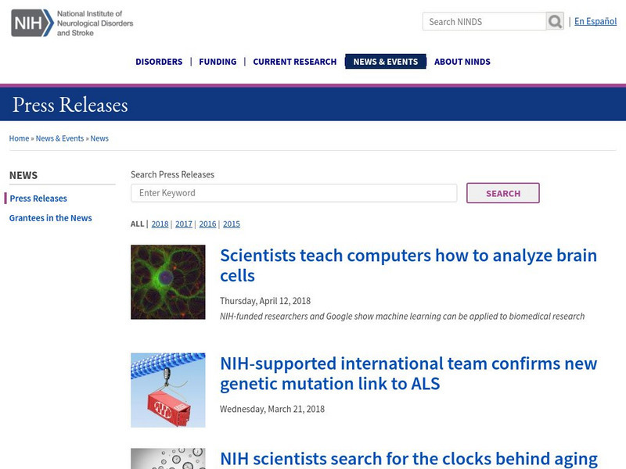
Task: Click the search magnifier icon
Action: 555,21
